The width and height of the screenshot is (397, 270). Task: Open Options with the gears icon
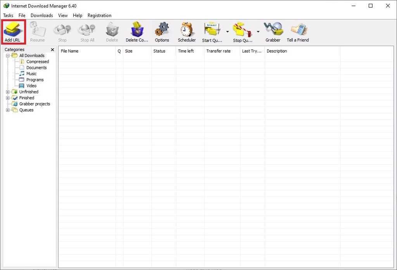(162, 32)
